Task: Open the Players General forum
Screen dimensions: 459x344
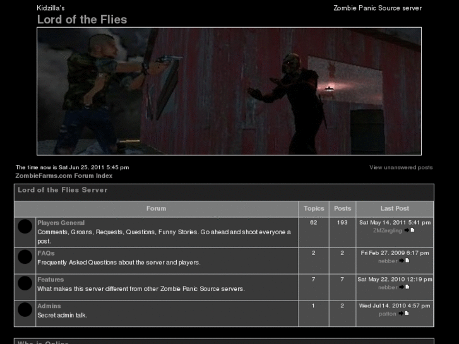Action: click(61, 223)
